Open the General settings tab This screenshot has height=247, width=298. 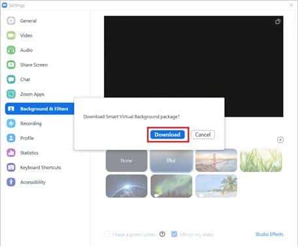28,21
